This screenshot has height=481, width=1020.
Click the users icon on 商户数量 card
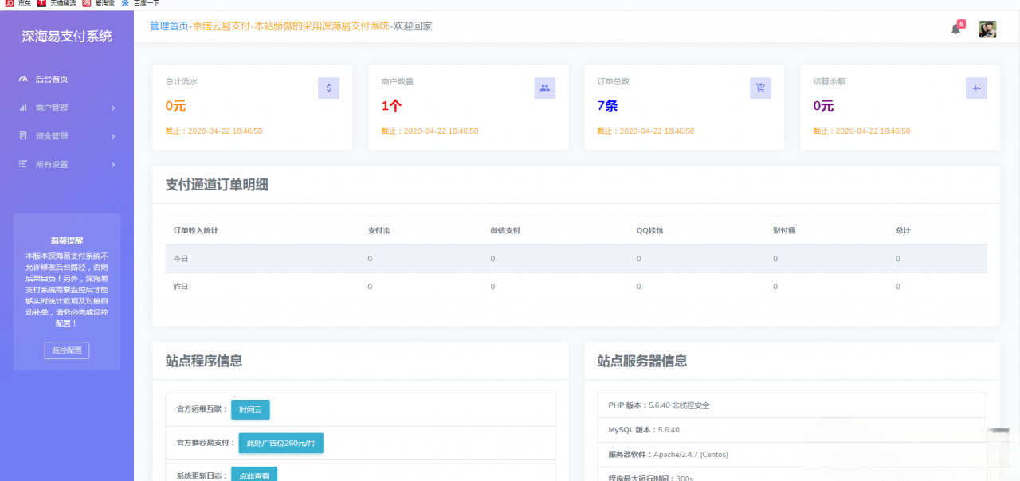544,88
